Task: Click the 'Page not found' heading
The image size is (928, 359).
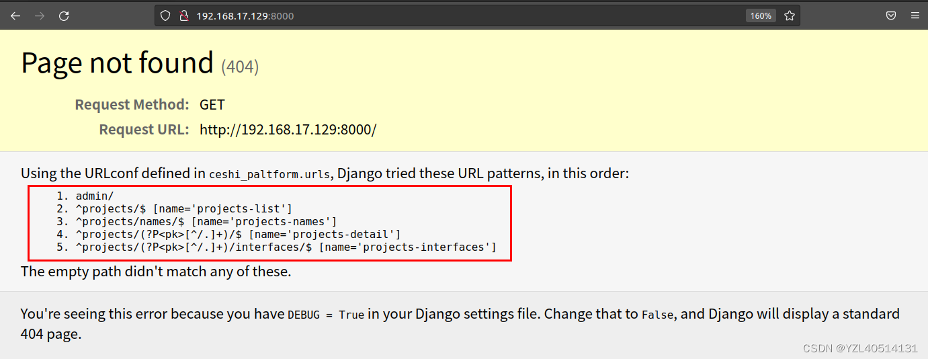Action: (118, 63)
